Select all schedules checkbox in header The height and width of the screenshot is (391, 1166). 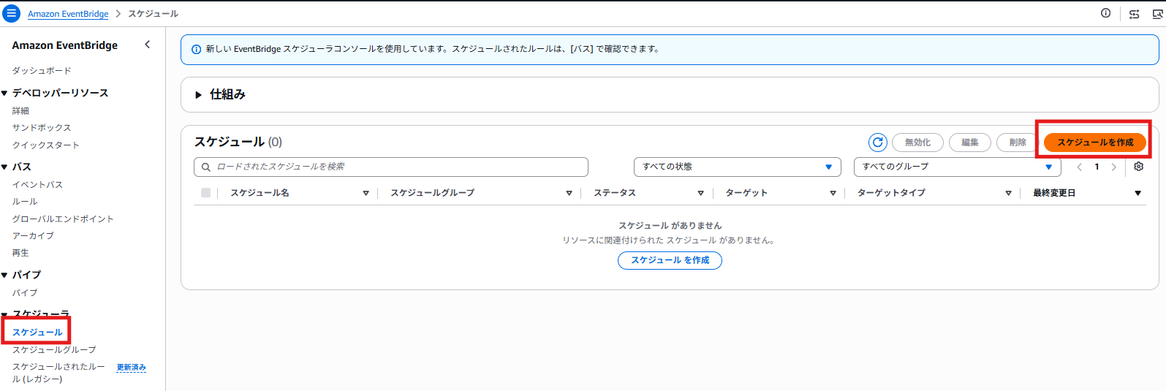click(205, 193)
